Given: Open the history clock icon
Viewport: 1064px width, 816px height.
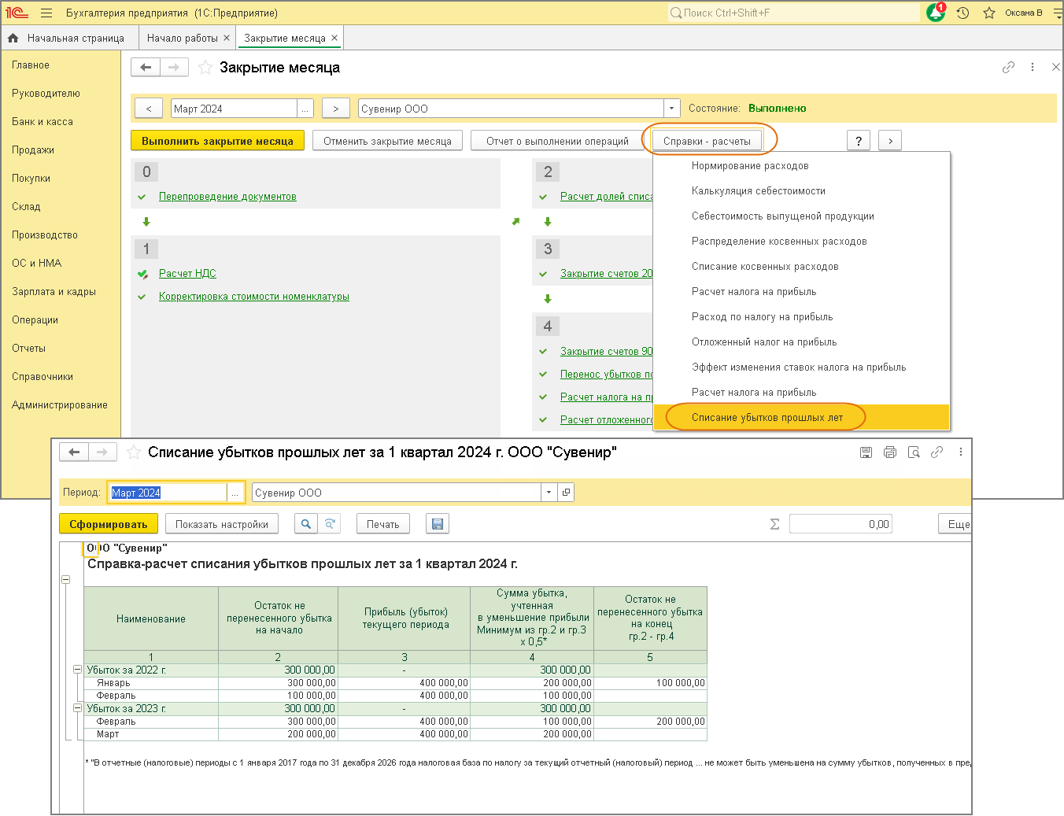Looking at the screenshot, I should (x=962, y=13).
